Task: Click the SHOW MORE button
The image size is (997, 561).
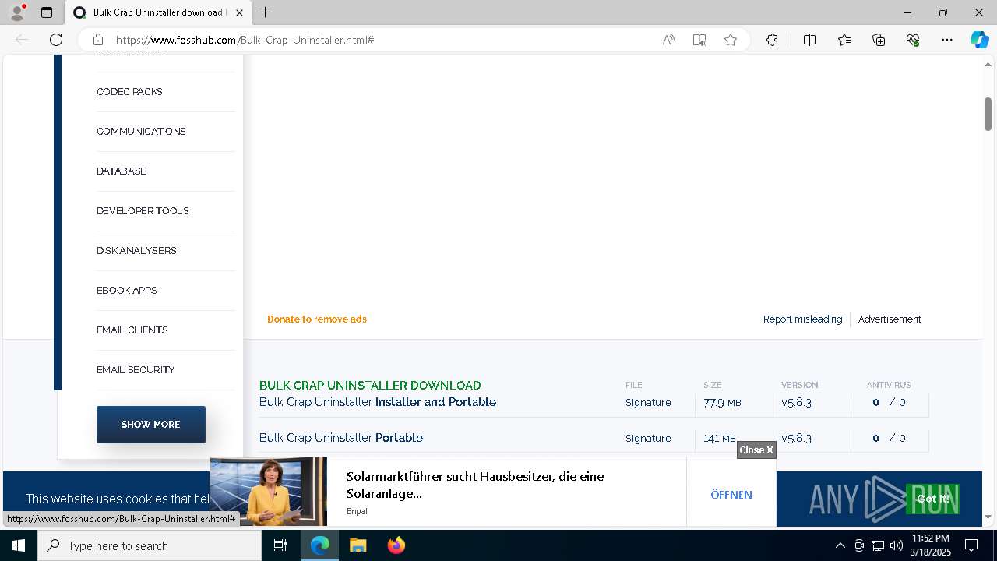Action: [x=151, y=425]
